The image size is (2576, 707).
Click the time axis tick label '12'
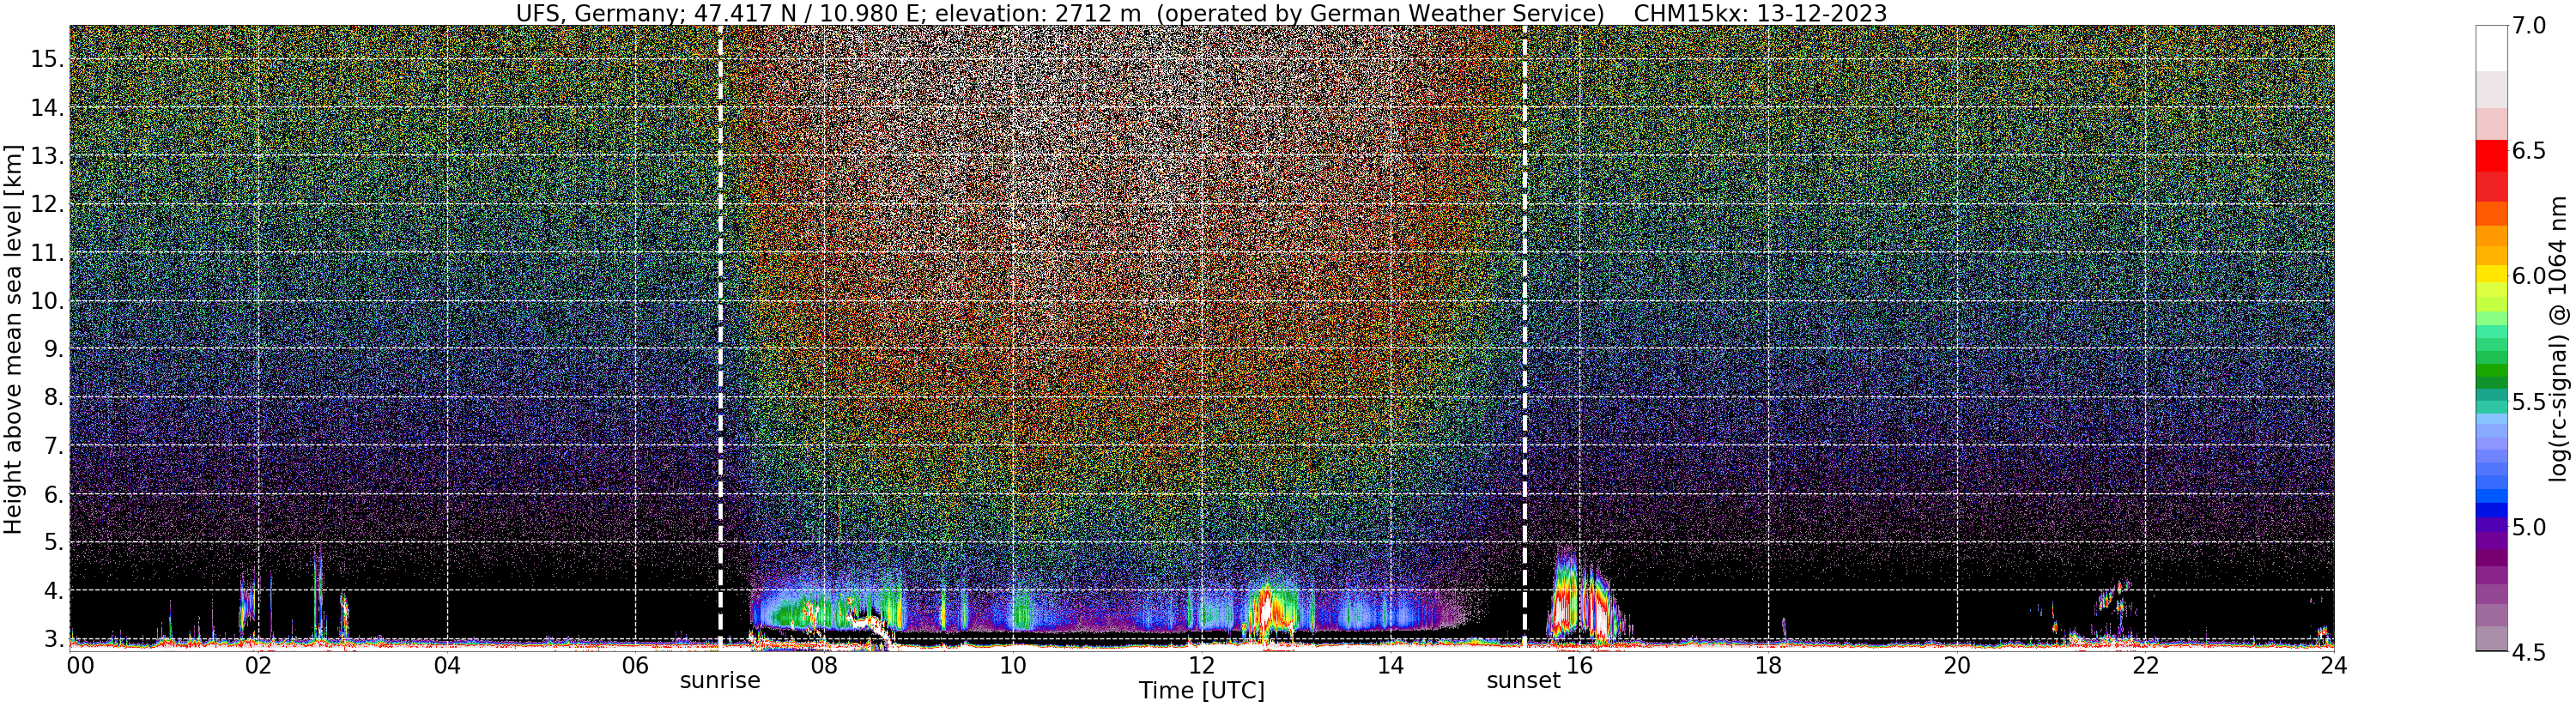click(1202, 666)
